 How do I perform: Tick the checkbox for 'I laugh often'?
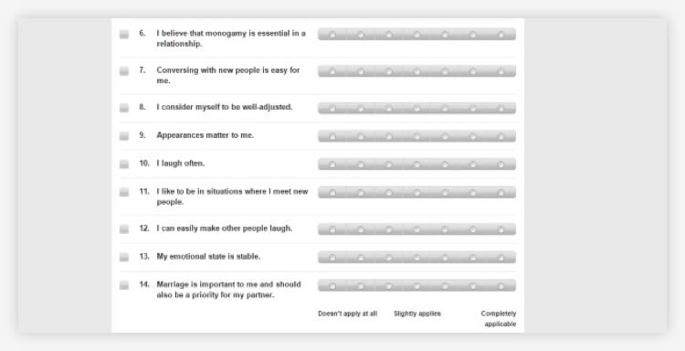124,165
